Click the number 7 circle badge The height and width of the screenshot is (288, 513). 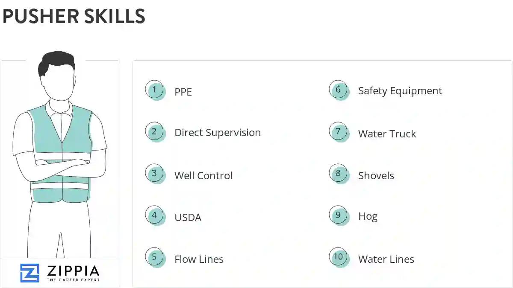point(338,132)
